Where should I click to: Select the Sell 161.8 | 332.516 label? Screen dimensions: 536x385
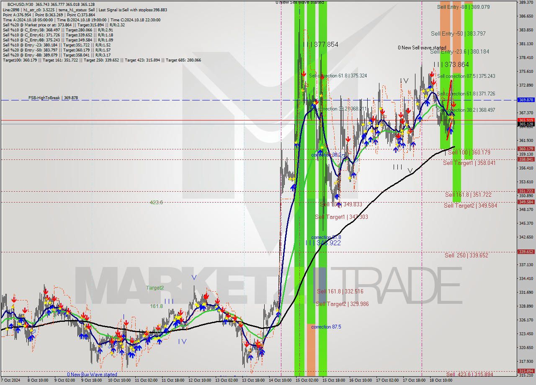[340, 292]
